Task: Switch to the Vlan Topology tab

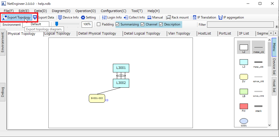Action: coord(179,34)
